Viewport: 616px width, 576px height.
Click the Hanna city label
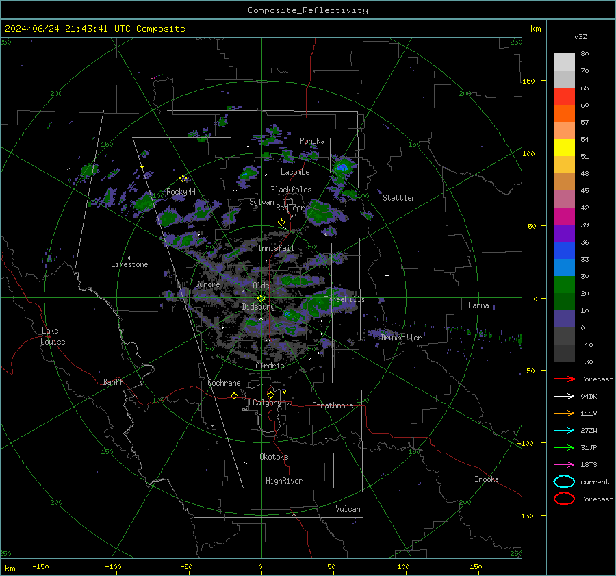478,305
